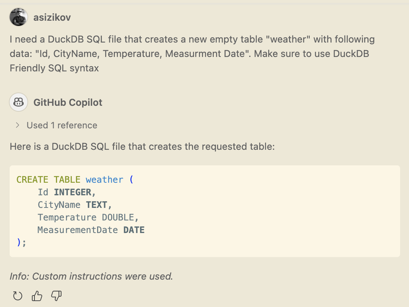This screenshot has height=307, width=409.
Task: Click the DOUBLE type after Temperature
Action: click(118, 217)
